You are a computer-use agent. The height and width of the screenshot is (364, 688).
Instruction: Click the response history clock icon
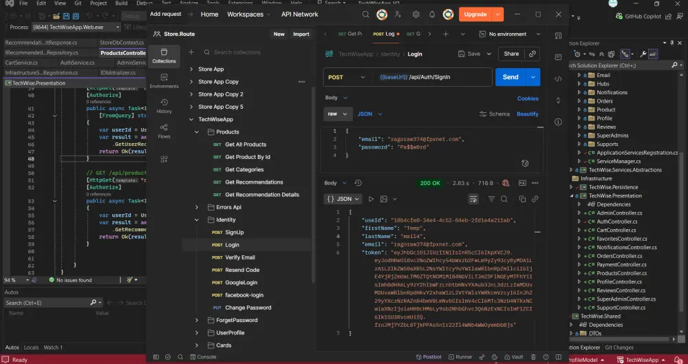coord(358,183)
